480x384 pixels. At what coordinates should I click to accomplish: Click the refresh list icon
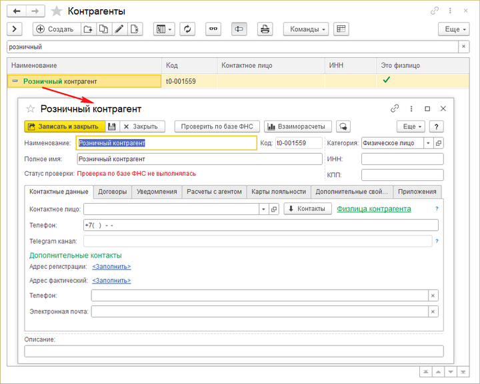tap(188, 29)
